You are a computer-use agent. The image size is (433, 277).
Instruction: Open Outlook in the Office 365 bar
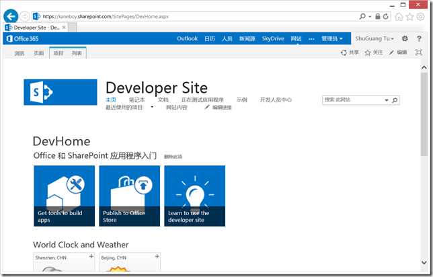tap(187, 39)
